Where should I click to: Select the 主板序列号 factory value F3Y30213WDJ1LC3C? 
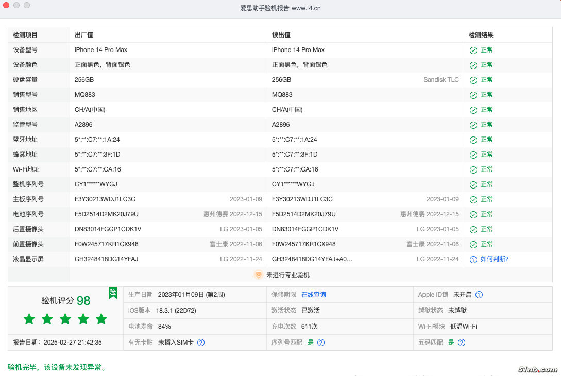pos(105,199)
